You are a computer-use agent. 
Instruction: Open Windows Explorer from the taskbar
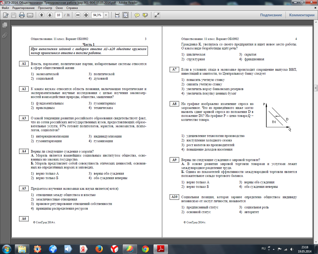23,249
